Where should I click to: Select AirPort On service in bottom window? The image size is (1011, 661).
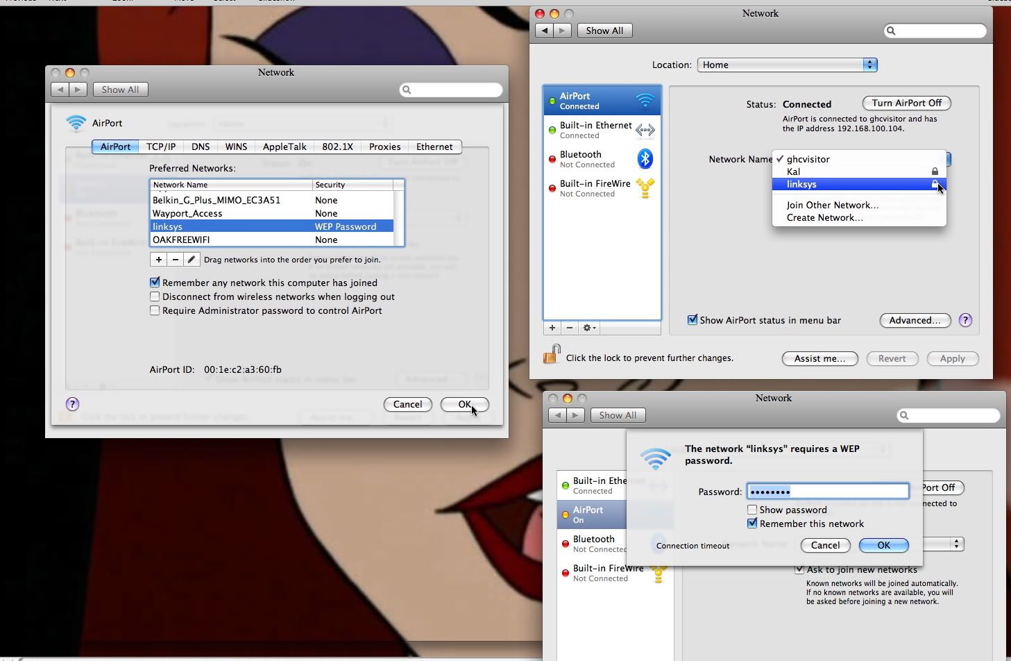[x=592, y=514]
